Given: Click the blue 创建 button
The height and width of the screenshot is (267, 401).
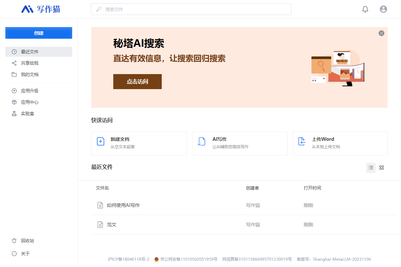Looking at the screenshot, I should coord(39,33).
